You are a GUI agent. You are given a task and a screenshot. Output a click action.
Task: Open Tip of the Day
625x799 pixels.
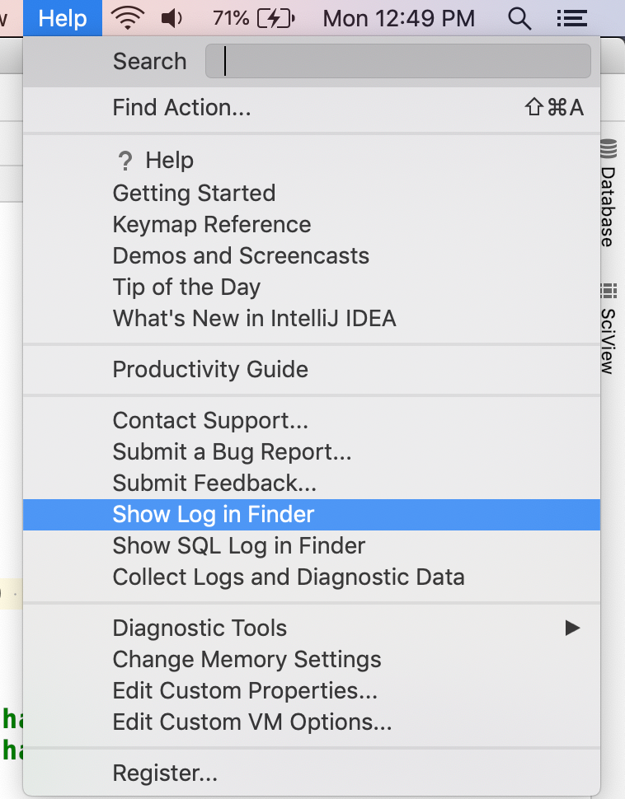pos(186,287)
